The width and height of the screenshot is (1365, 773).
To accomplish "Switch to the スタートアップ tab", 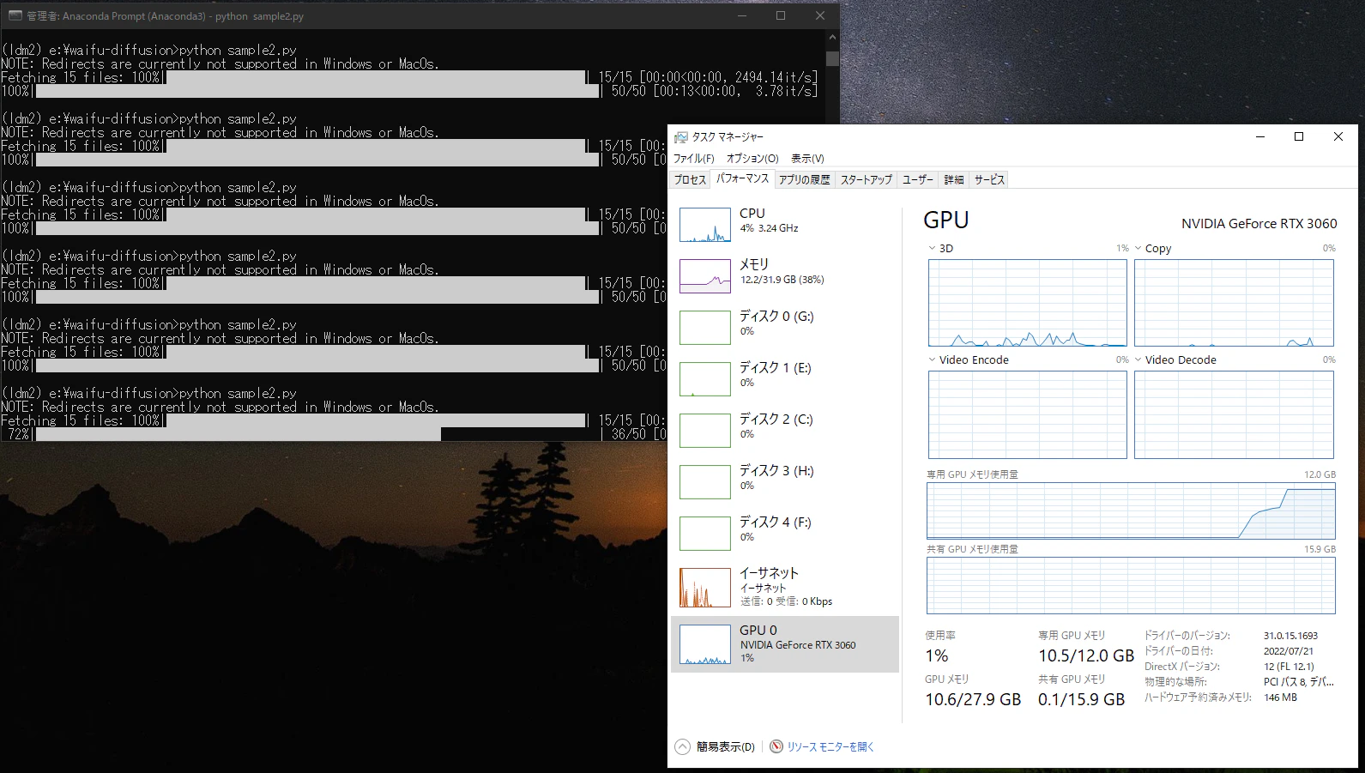I will [x=867, y=179].
